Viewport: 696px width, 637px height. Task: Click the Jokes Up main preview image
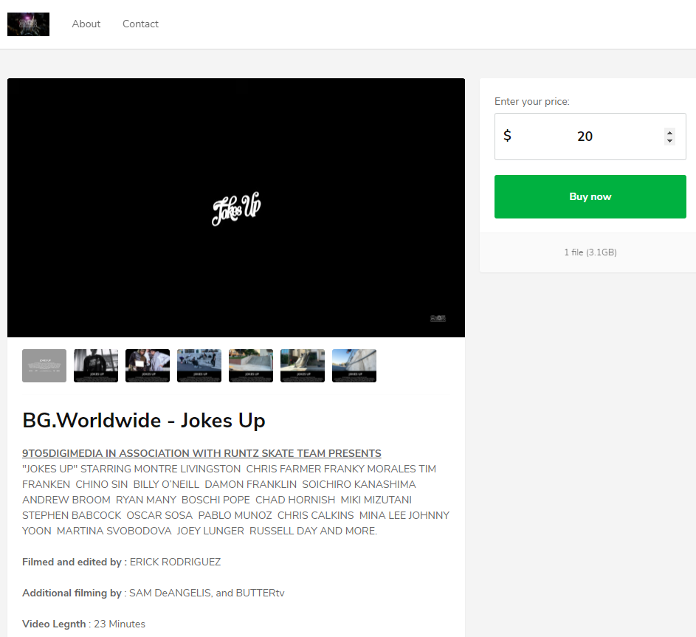coord(236,208)
